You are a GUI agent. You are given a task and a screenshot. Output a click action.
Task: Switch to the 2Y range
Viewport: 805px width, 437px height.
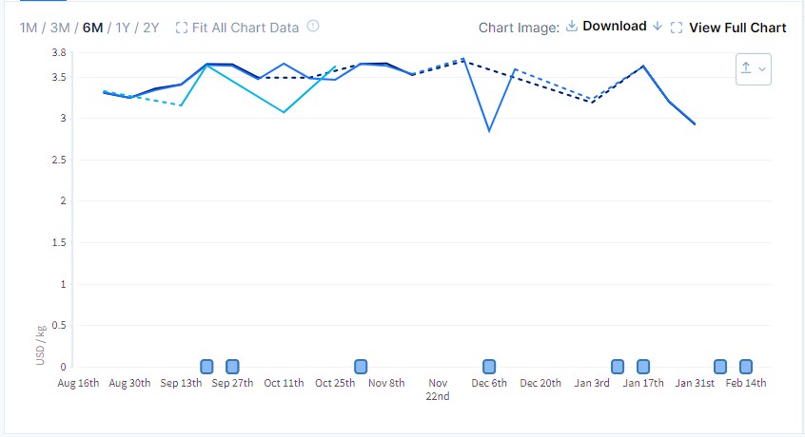tap(150, 28)
